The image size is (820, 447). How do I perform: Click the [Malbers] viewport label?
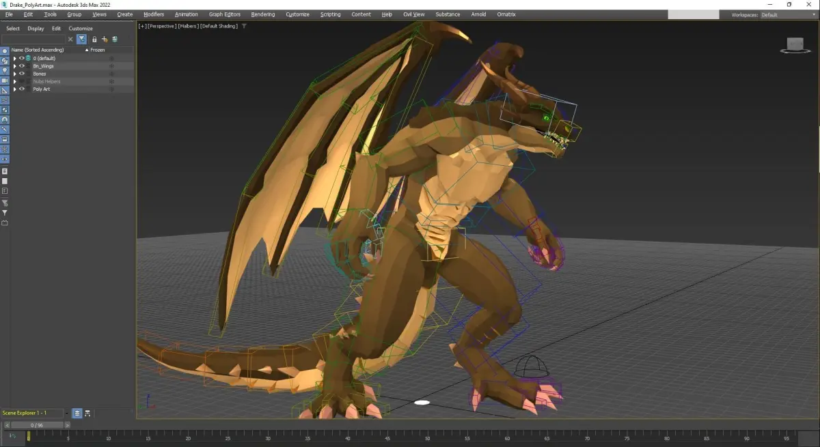click(x=188, y=26)
